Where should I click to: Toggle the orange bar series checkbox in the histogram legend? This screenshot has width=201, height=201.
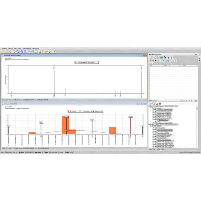69,111
